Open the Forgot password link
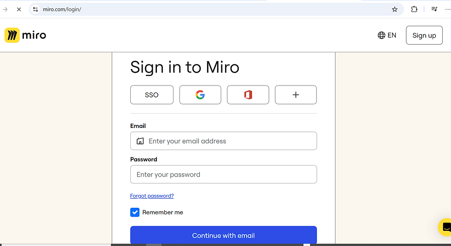Viewport: 451px width, 246px height. [152, 196]
